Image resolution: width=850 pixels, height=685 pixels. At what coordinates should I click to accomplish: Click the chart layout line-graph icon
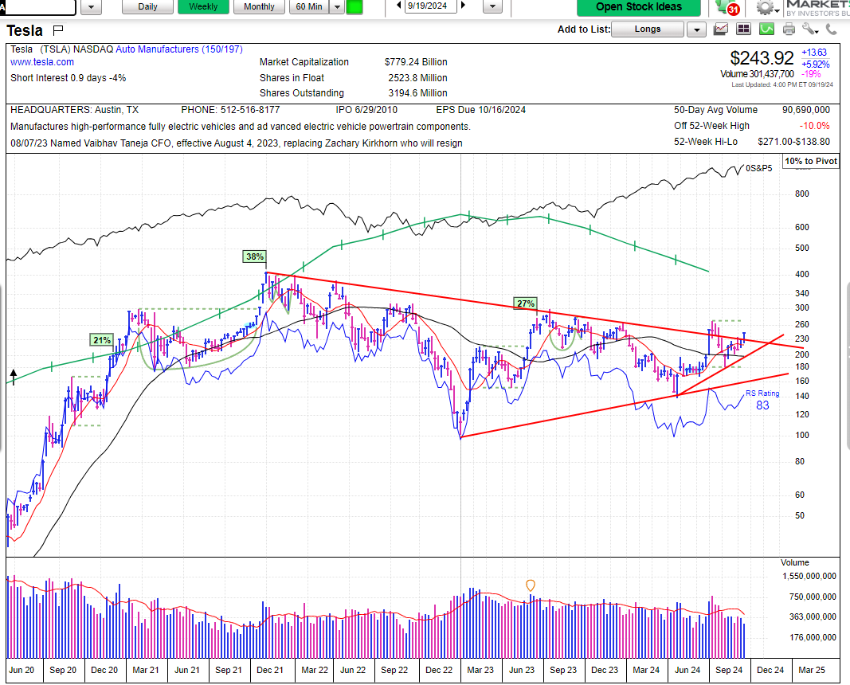coord(720,29)
